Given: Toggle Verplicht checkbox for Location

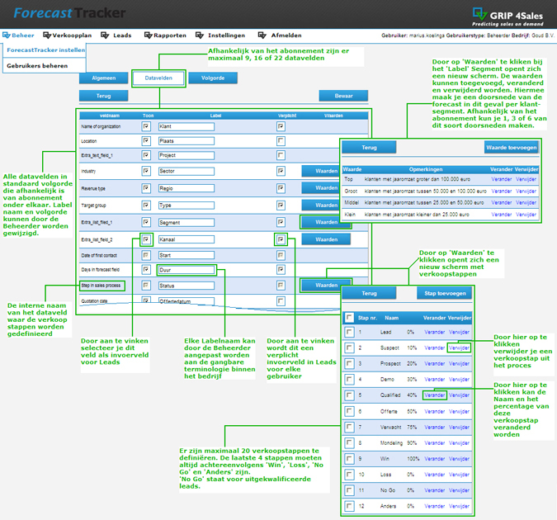Looking at the screenshot, I should coord(281,141).
